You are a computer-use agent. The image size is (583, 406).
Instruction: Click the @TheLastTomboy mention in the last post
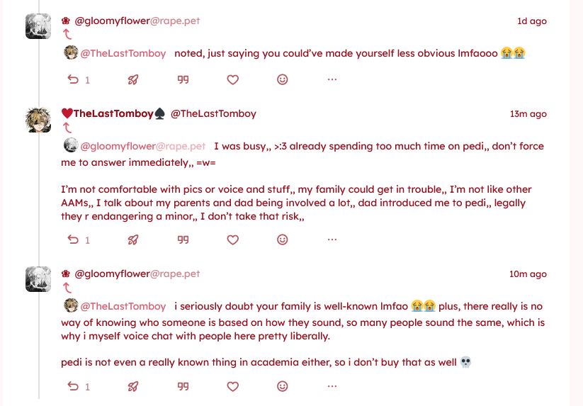(x=123, y=306)
